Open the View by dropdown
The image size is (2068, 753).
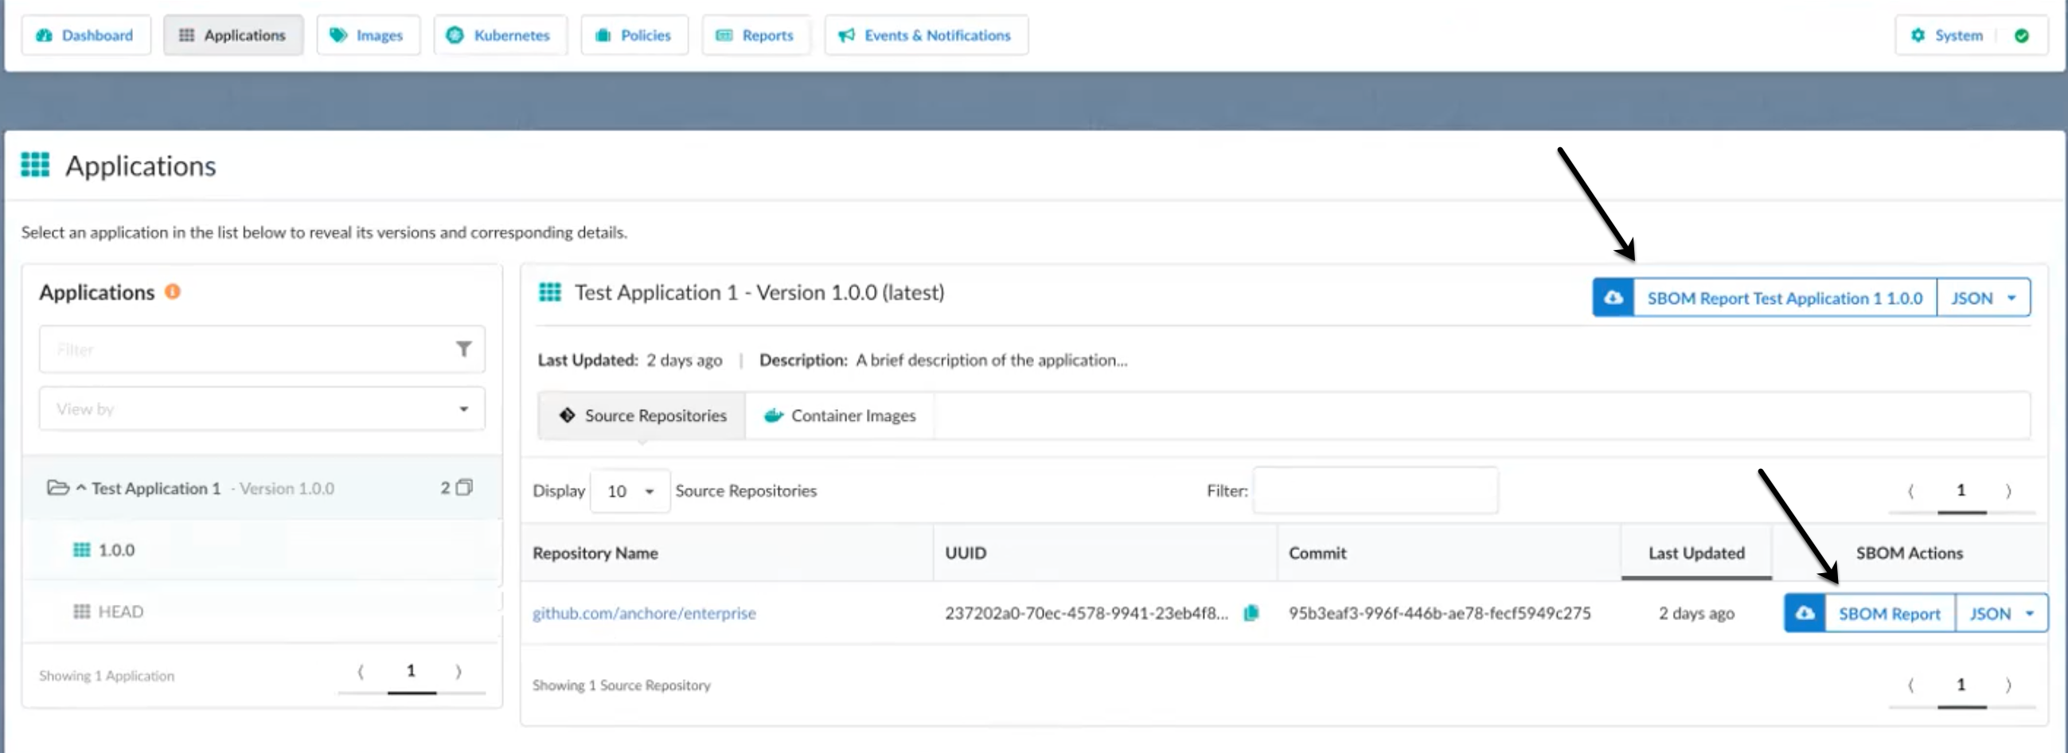point(261,408)
